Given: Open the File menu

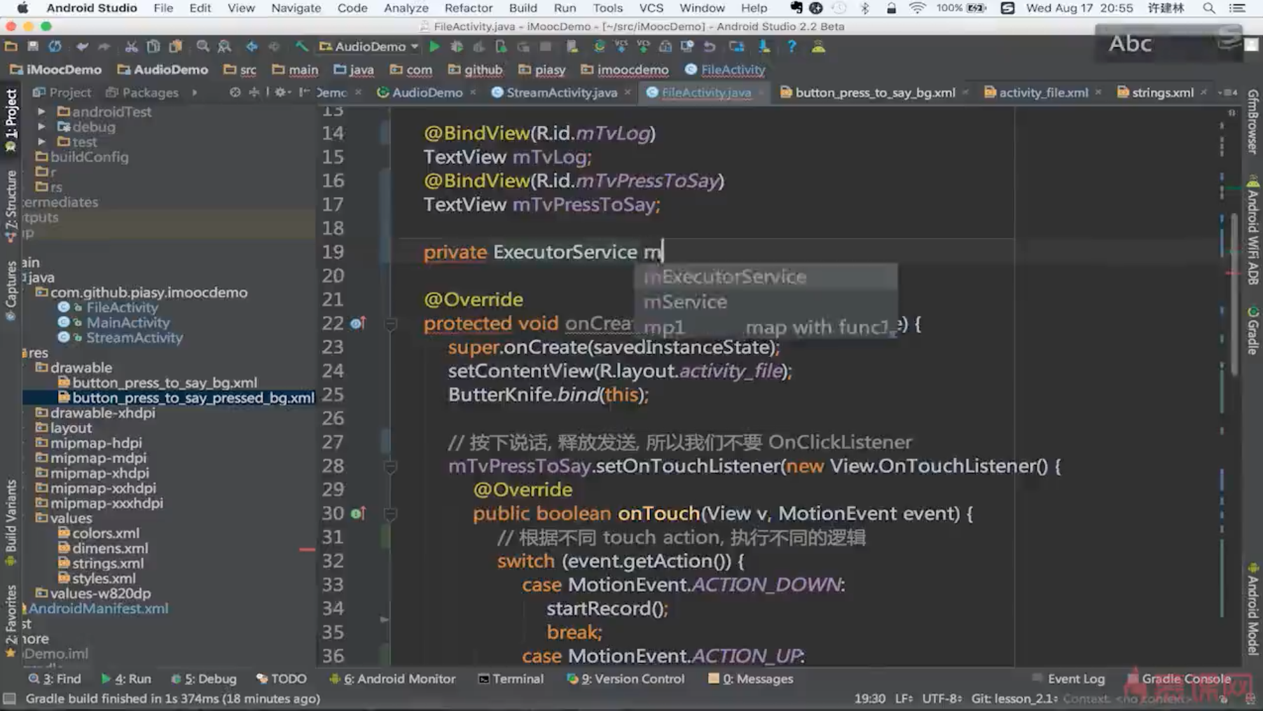Looking at the screenshot, I should click(x=163, y=8).
